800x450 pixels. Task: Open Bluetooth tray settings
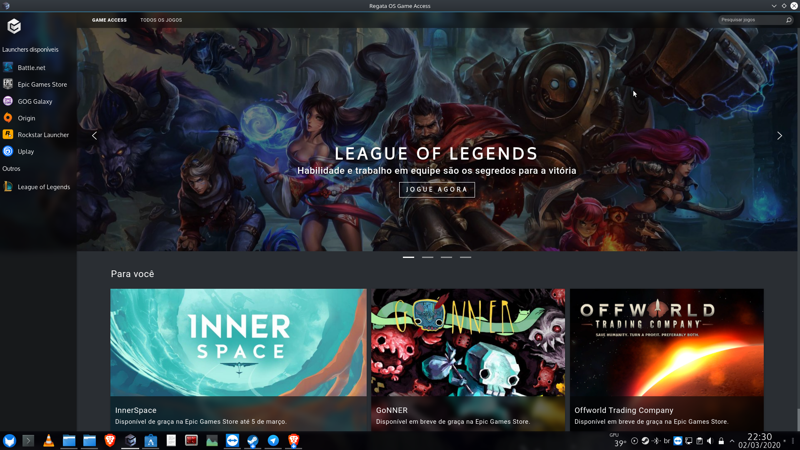click(x=656, y=441)
